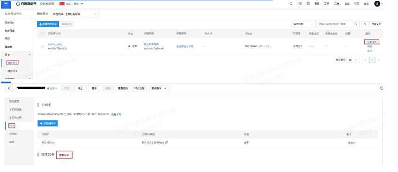Click 监控 link in the subnet_card row

coord(370,51)
